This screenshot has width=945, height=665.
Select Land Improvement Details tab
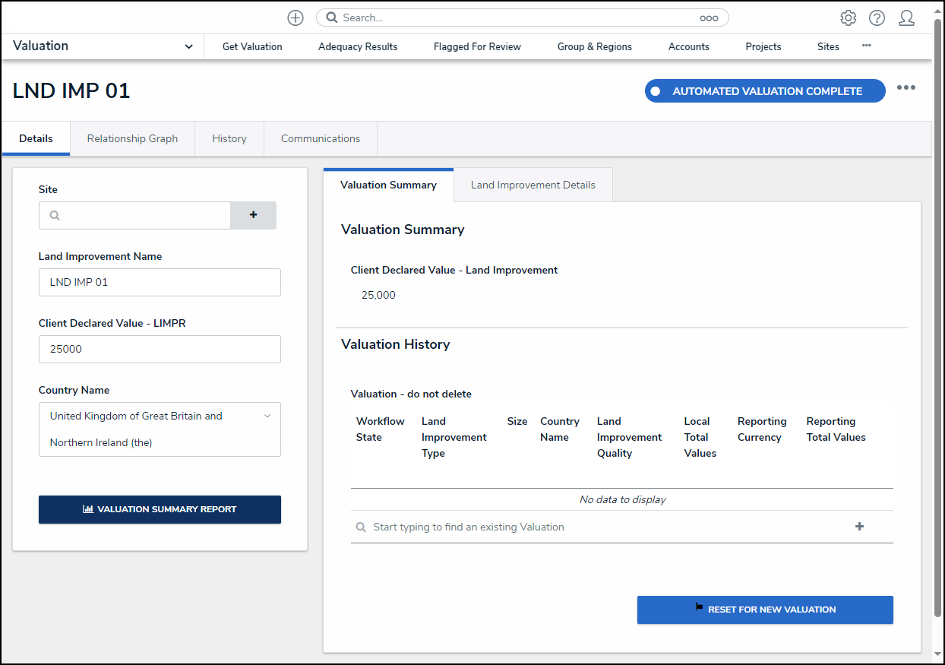tap(533, 185)
